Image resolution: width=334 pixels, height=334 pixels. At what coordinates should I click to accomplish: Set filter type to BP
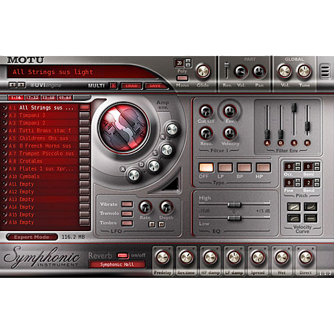tap(244, 168)
